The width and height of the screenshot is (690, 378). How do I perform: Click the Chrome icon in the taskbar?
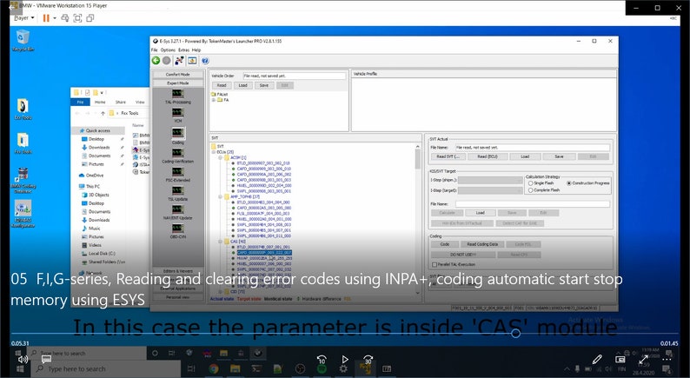coord(214,368)
